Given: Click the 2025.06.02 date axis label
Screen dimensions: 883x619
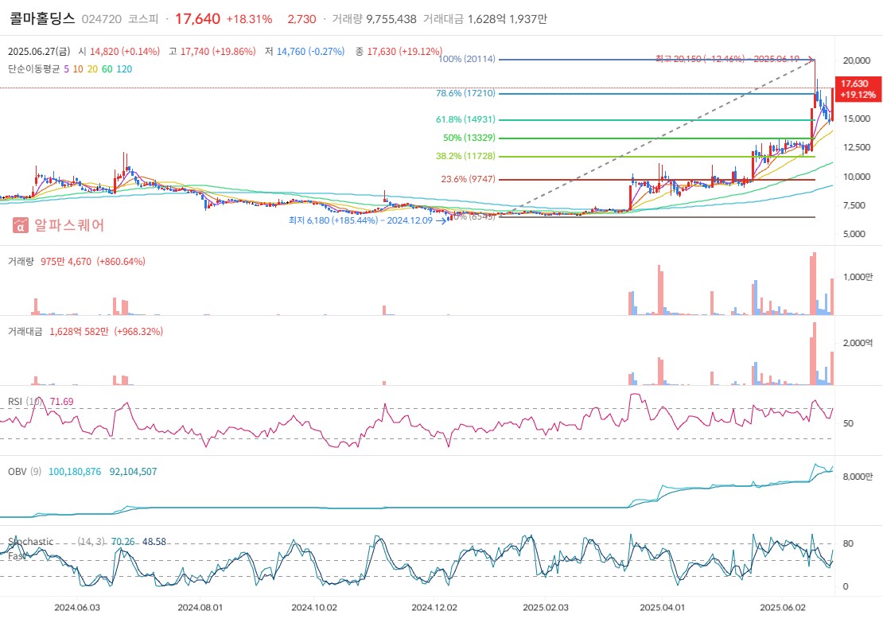Looking at the screenshot, I should [783, 608].
